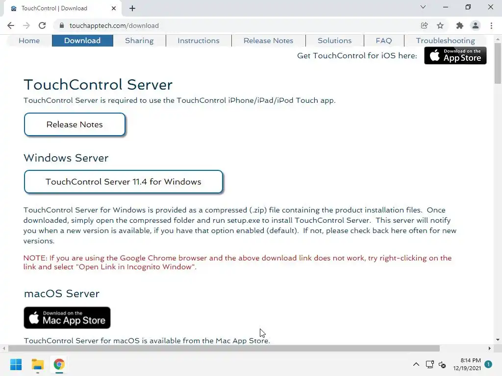Open the Sharing menu item
The image size is (502, 376).
pos(139,41)
